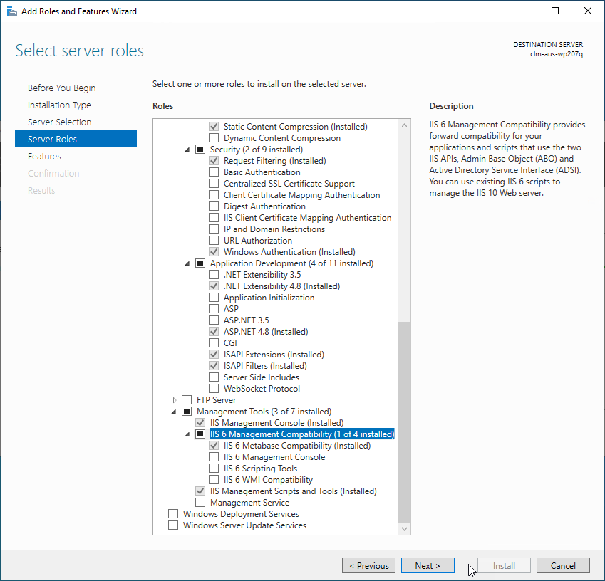
Task: Tick Server Side Includes checkbox
Action: tap(214, 377)
